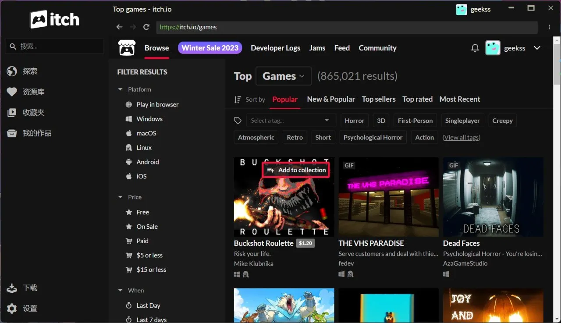This screenshot has width=561, height=323.
Task: Open THE VHS PARADISE thumbnail
Action: [388, 197]
